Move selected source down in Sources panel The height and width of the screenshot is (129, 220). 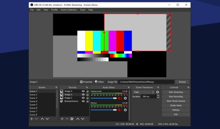(83, 119)
